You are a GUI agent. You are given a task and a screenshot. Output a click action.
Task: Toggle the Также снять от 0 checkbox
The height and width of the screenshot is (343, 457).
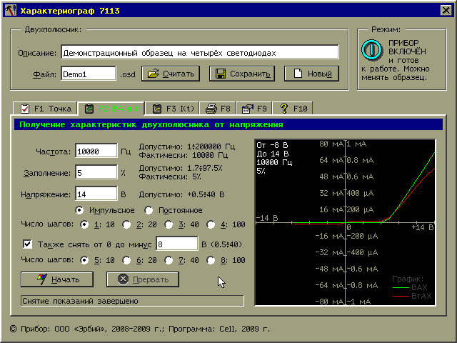(x=27, y=244)
